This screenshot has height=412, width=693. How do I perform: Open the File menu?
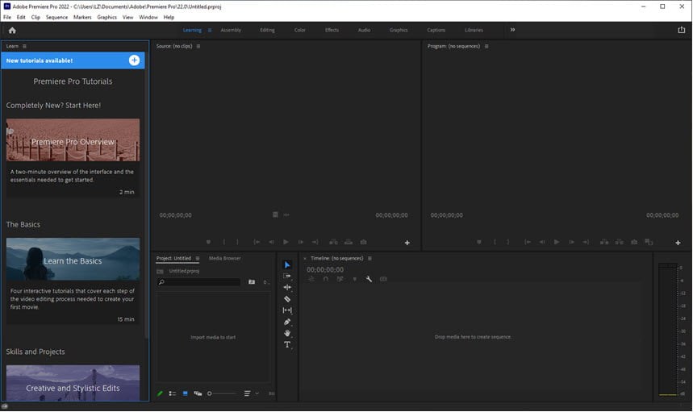7,17
